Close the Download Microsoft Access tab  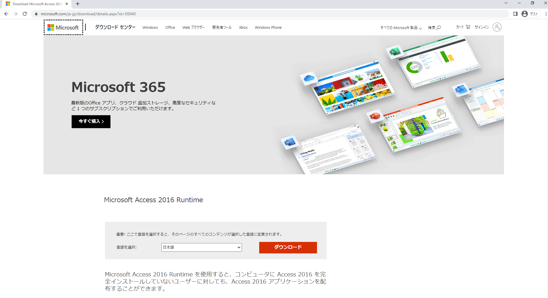pos(67,4)
